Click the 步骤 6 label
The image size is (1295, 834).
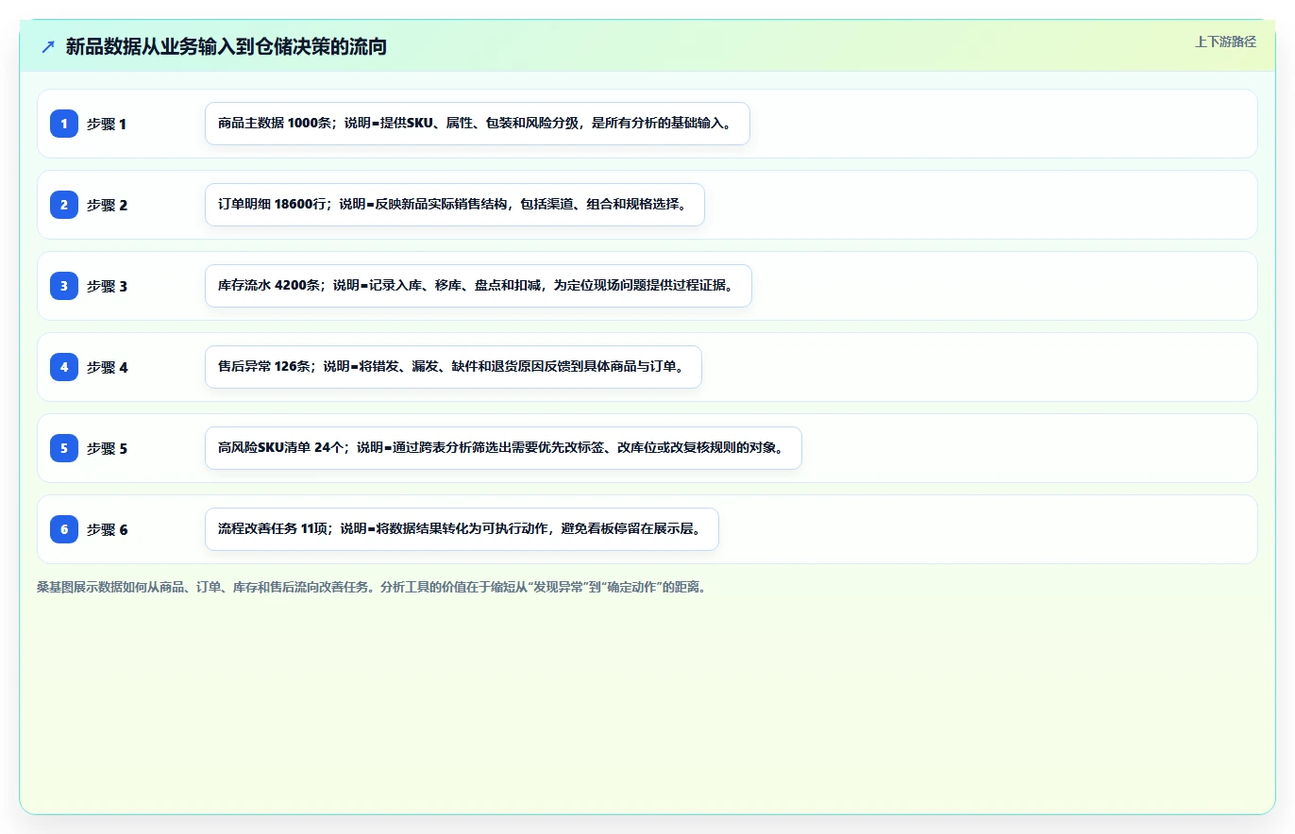(x=107, y=529)
